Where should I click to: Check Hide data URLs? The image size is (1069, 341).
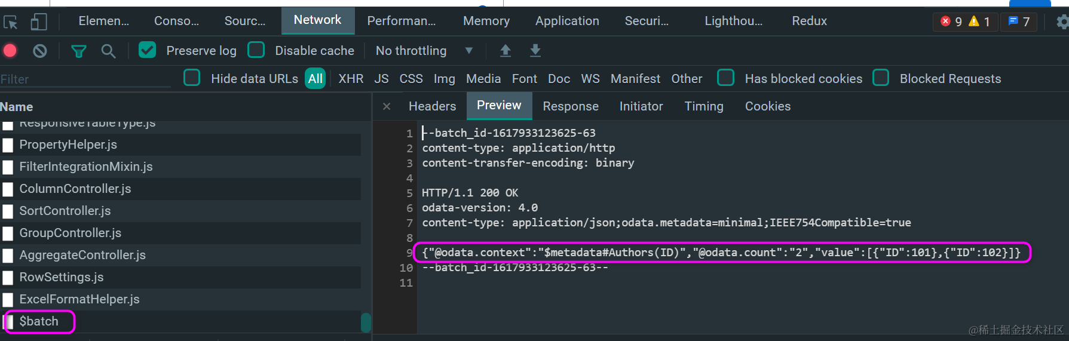point(192,78)
